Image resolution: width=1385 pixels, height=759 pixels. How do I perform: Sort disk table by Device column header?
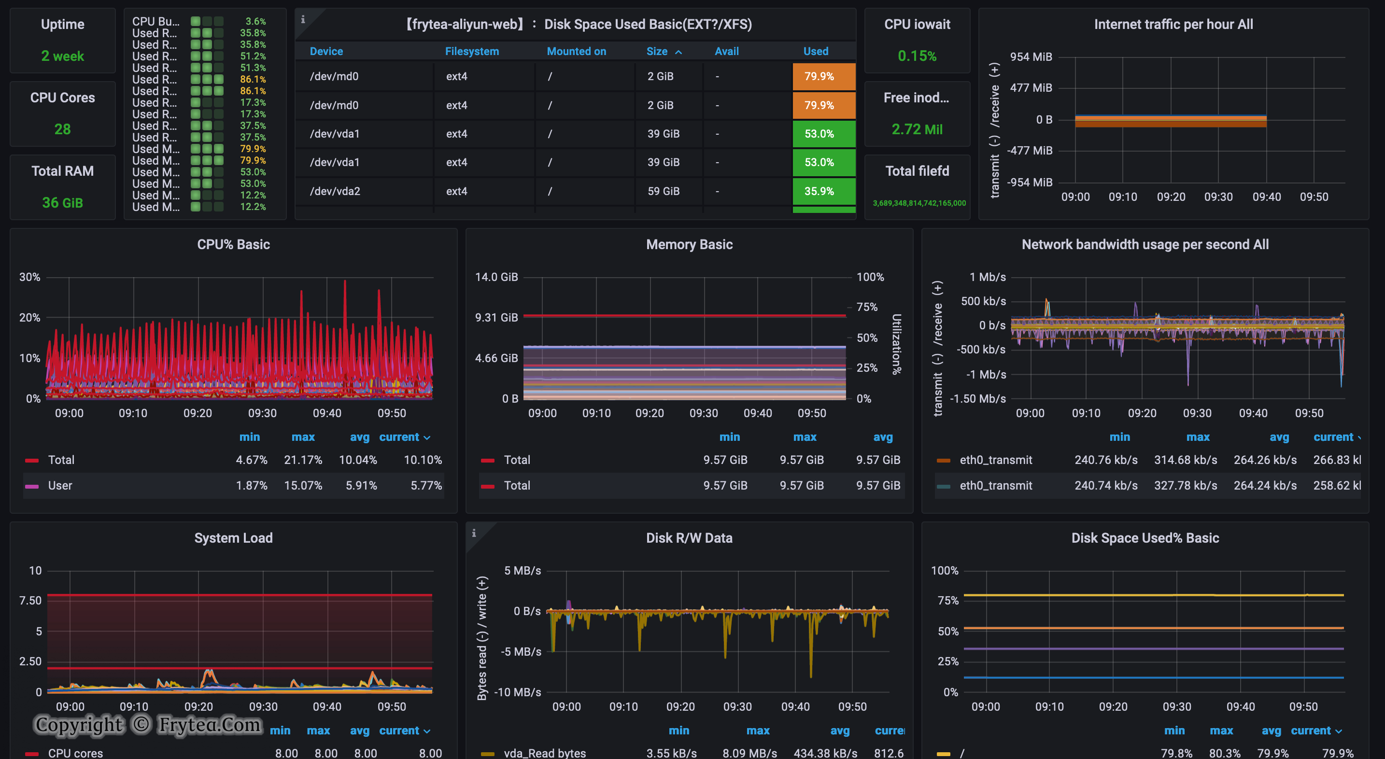point(326,51)
